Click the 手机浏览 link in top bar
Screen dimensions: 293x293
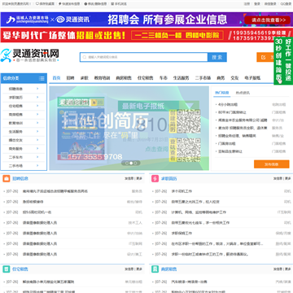point(119,4)
